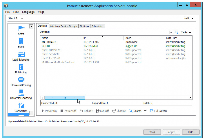Open Universal Scanning category icon
This screenshot has width=205, height=140.
pyautogui.click(x=21, y=92)
